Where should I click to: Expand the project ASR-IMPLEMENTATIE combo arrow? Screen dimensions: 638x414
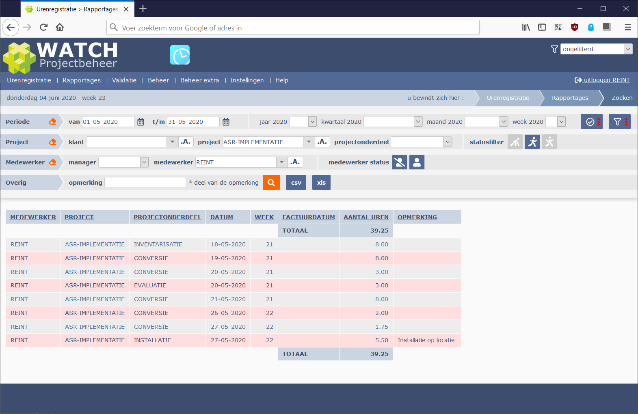pyautogui.click(x=309, y=142)
